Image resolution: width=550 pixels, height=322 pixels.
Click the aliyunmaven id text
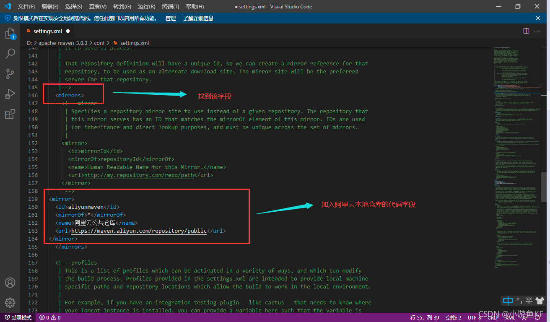[86, 207]
